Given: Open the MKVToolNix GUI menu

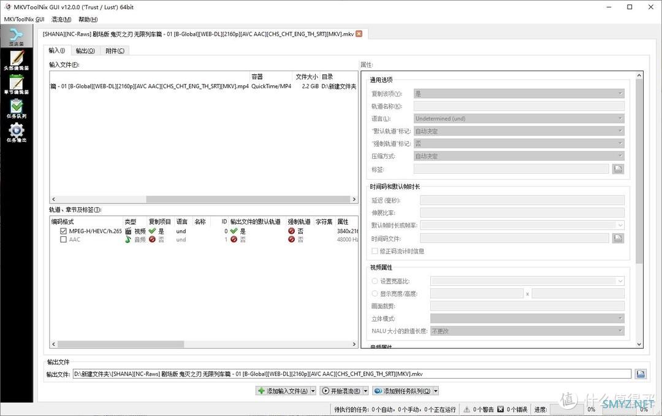Looking at the screenshot, I should pyautogui.click(x=24, y=20).
